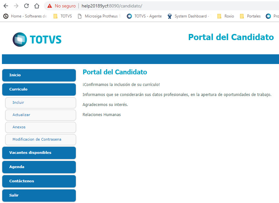
Task: Open the Contáctenos menu item
Action: pos(39,181)
